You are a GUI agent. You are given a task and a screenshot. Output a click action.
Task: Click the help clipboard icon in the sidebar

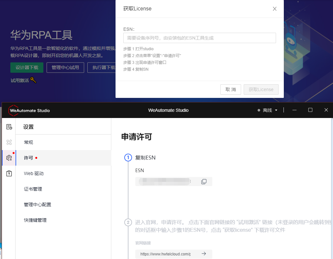[9, 173]
